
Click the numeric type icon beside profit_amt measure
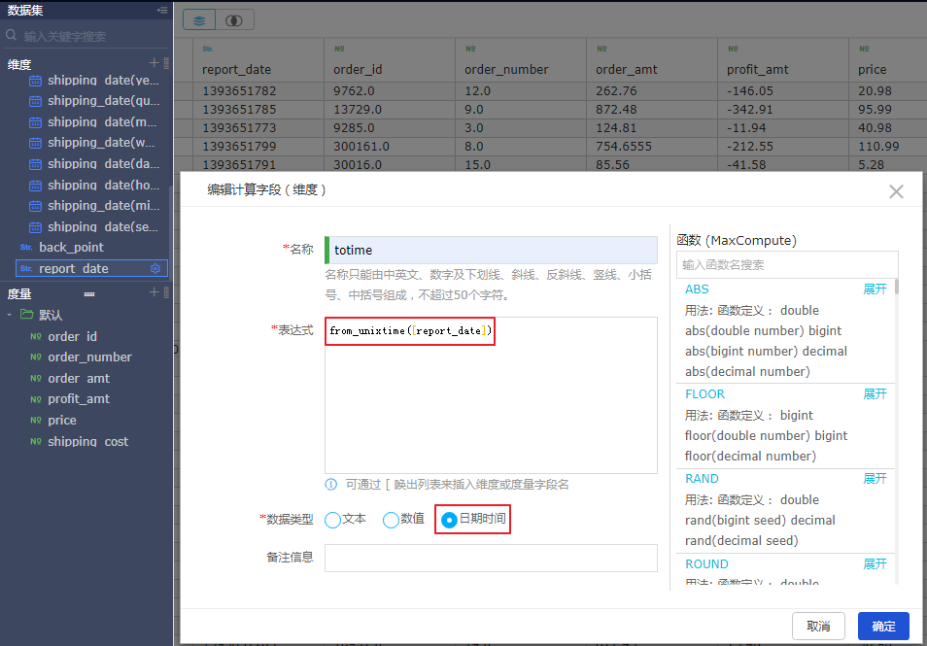click(36, 399)
